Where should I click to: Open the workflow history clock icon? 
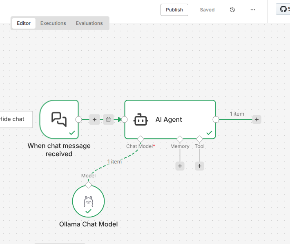[x=232, y=10]
